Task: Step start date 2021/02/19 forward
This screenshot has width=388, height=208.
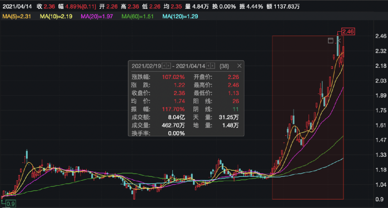Action: (x=168, y=66)
